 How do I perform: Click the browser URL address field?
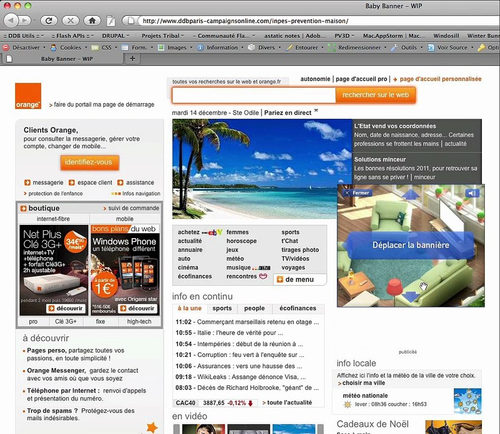(x=319, y=21)
